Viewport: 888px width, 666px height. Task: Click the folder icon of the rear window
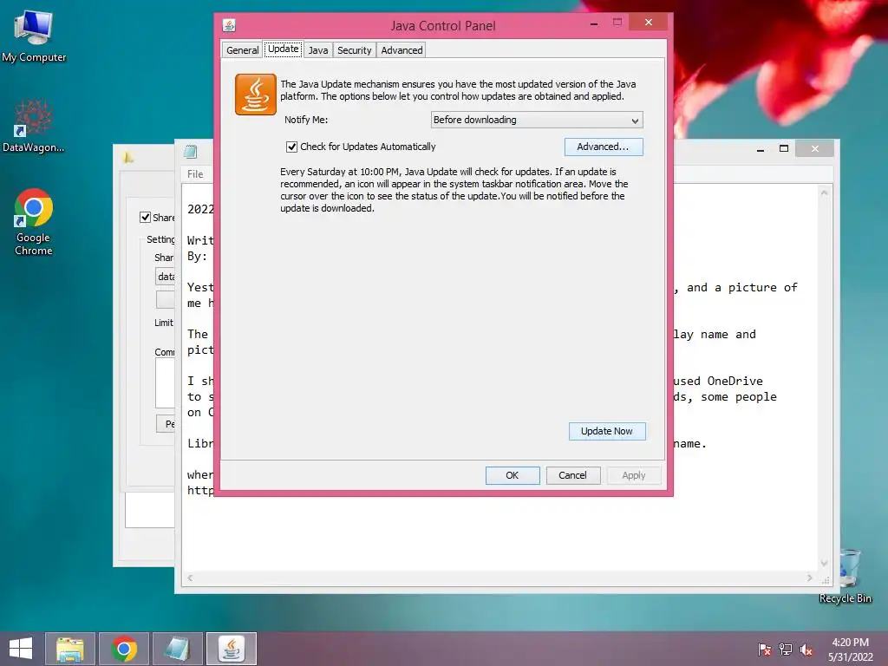click(x=128, y=158)
